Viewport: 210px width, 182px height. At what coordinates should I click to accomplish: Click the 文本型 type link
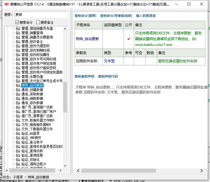[109, 61]
